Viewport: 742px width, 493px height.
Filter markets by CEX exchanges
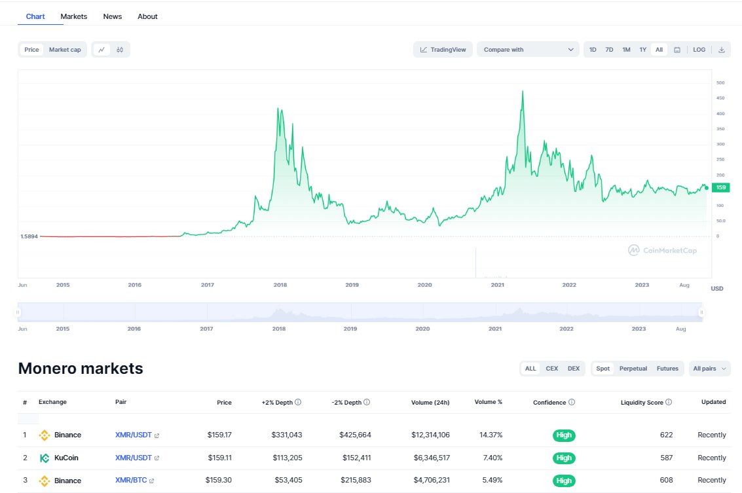pyautogui.click(x=552, y=369)
